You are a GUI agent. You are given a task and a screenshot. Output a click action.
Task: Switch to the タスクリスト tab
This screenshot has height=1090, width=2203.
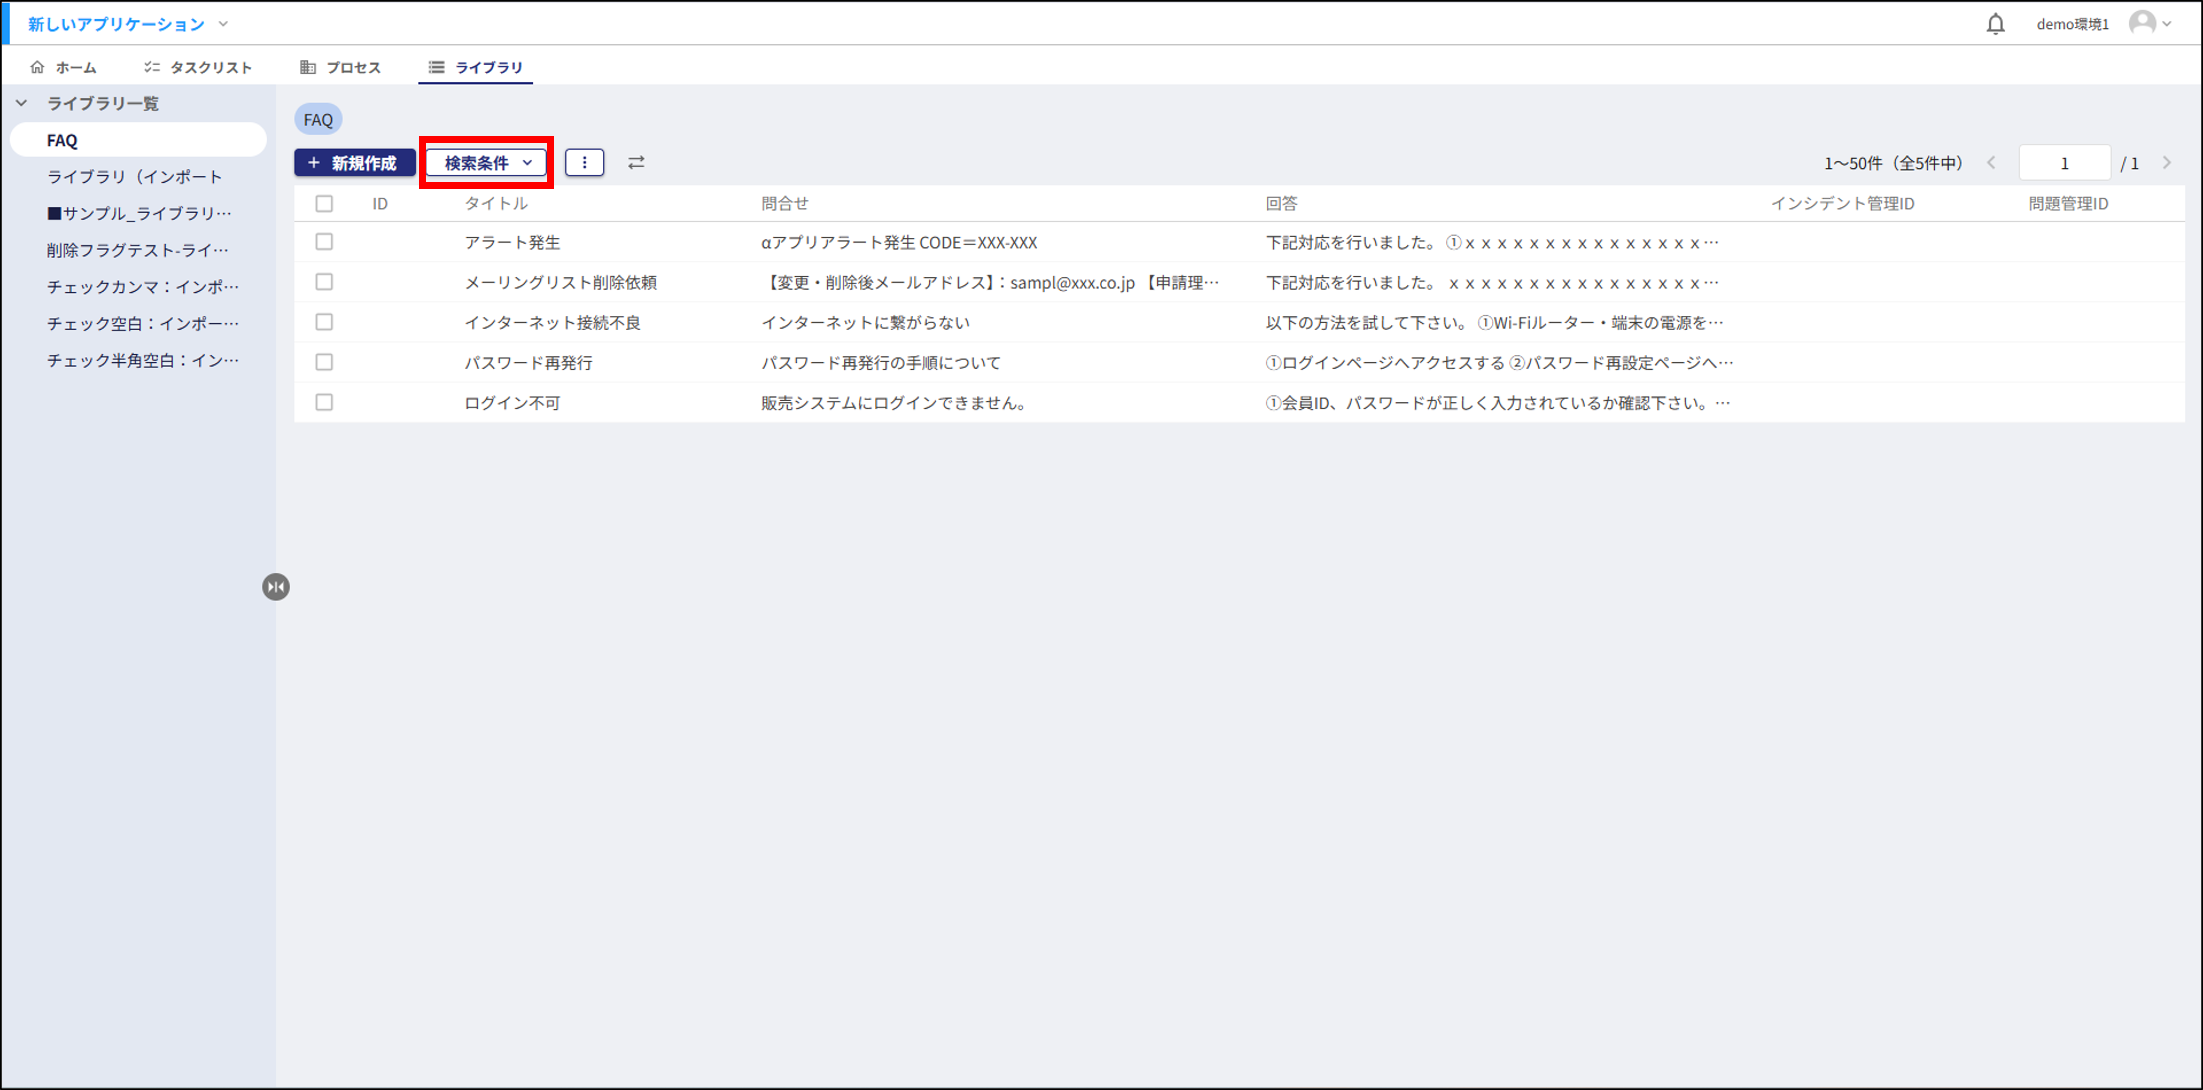[x=198, y=66]
